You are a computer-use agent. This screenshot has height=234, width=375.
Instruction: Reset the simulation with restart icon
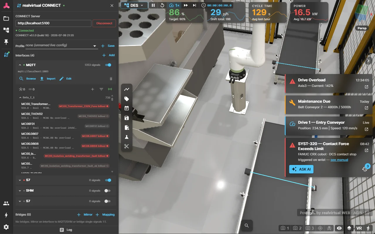click(x=162, y=5)
